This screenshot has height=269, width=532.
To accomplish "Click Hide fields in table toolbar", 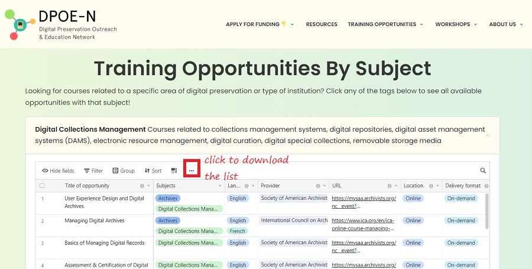I will [x=58, y=170].
